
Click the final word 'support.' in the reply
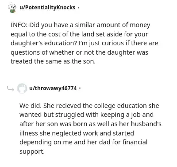coord(32,151)
